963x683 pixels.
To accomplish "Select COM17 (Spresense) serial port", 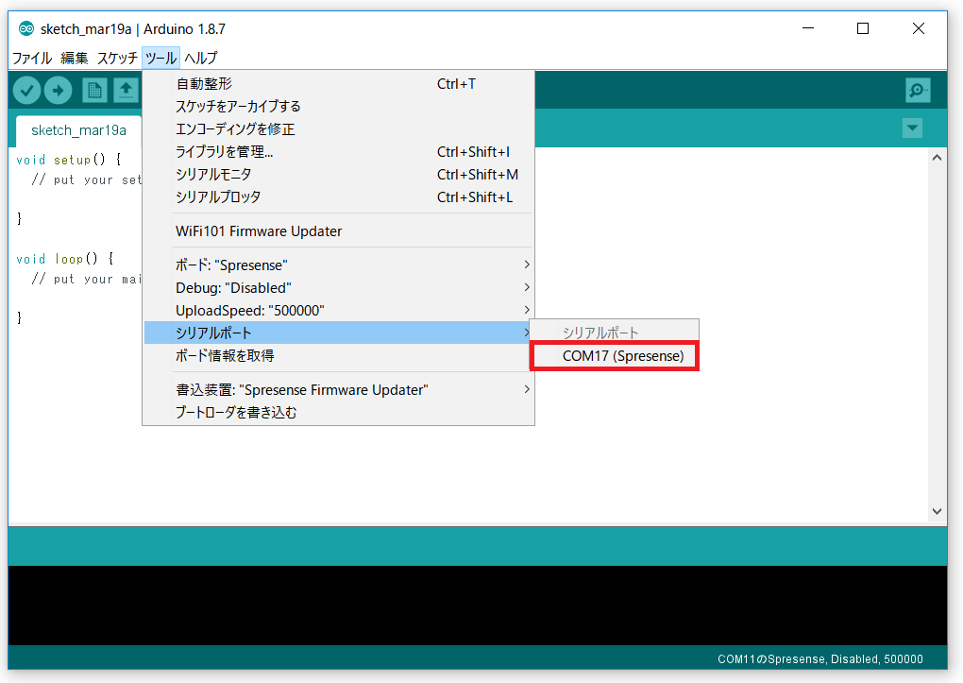I will click(x=615, y=356).
